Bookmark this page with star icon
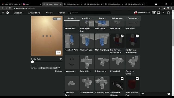The height and width of the screenshot is (98, 174). [x=160, y=8]
